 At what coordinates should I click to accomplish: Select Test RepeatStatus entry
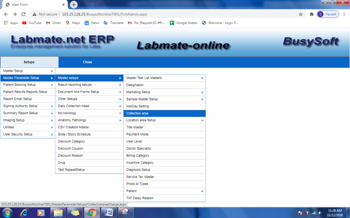coord(89,170)
